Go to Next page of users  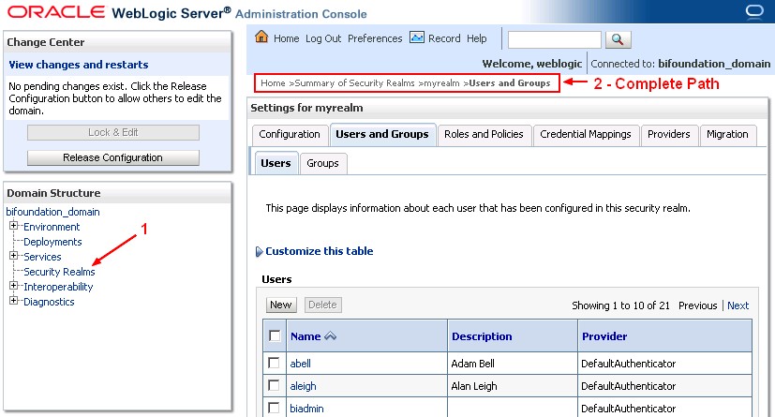click(738, 305)
